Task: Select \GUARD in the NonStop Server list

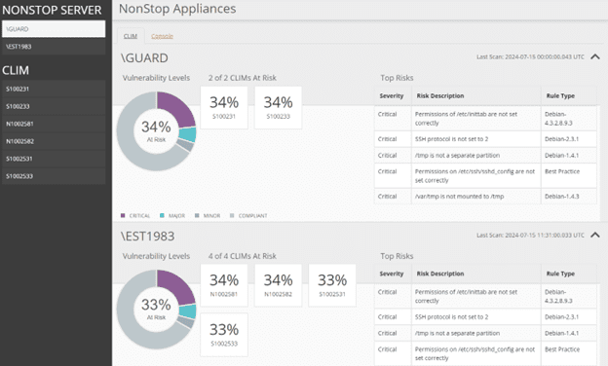Action: [x=54, y=29]
